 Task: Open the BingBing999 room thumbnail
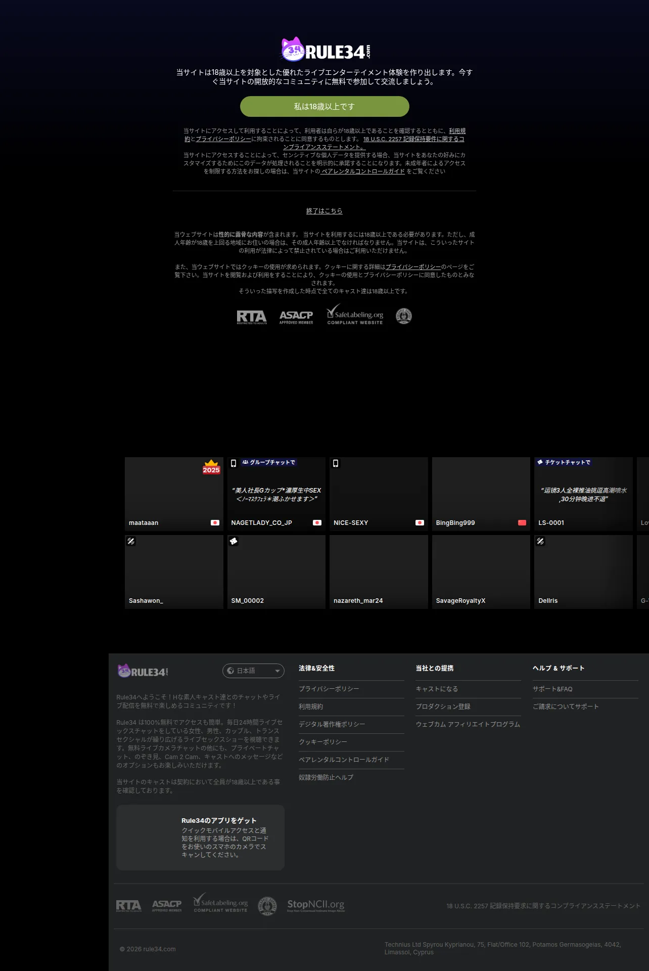[x=481, y=494]
